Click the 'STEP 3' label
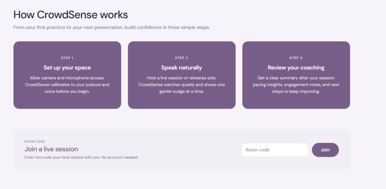 pos(296,58)
